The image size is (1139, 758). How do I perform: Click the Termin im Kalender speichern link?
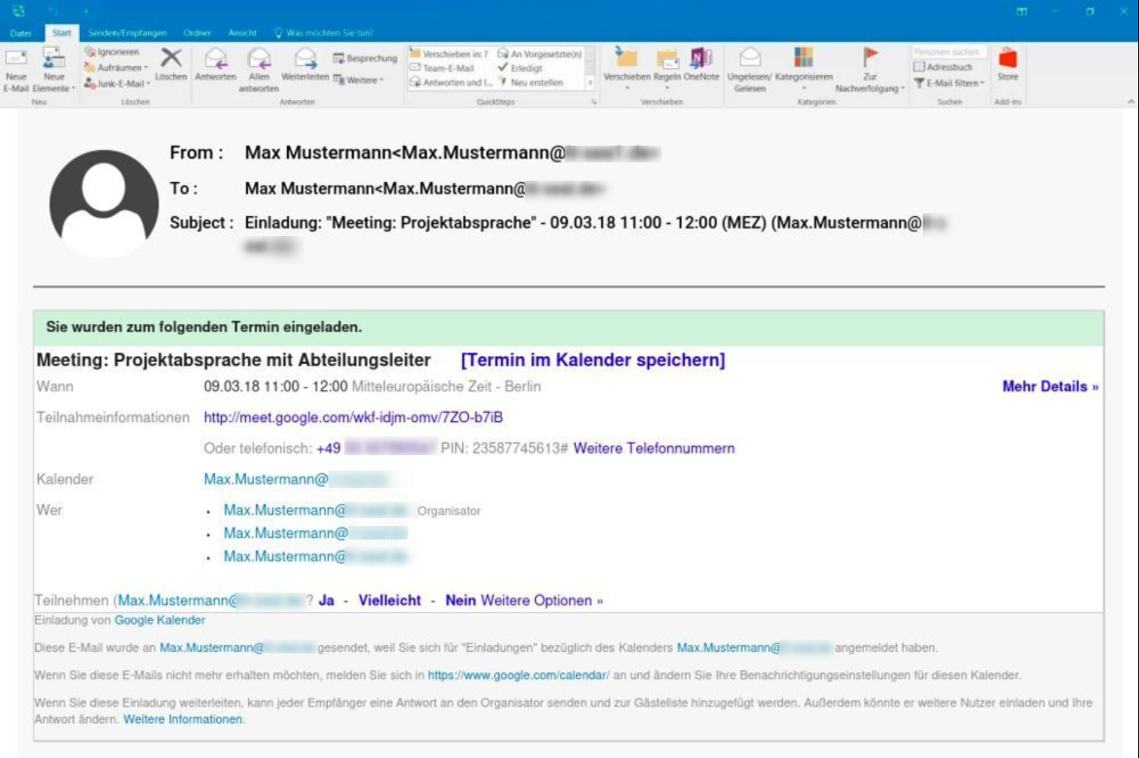tap(593, 360)
